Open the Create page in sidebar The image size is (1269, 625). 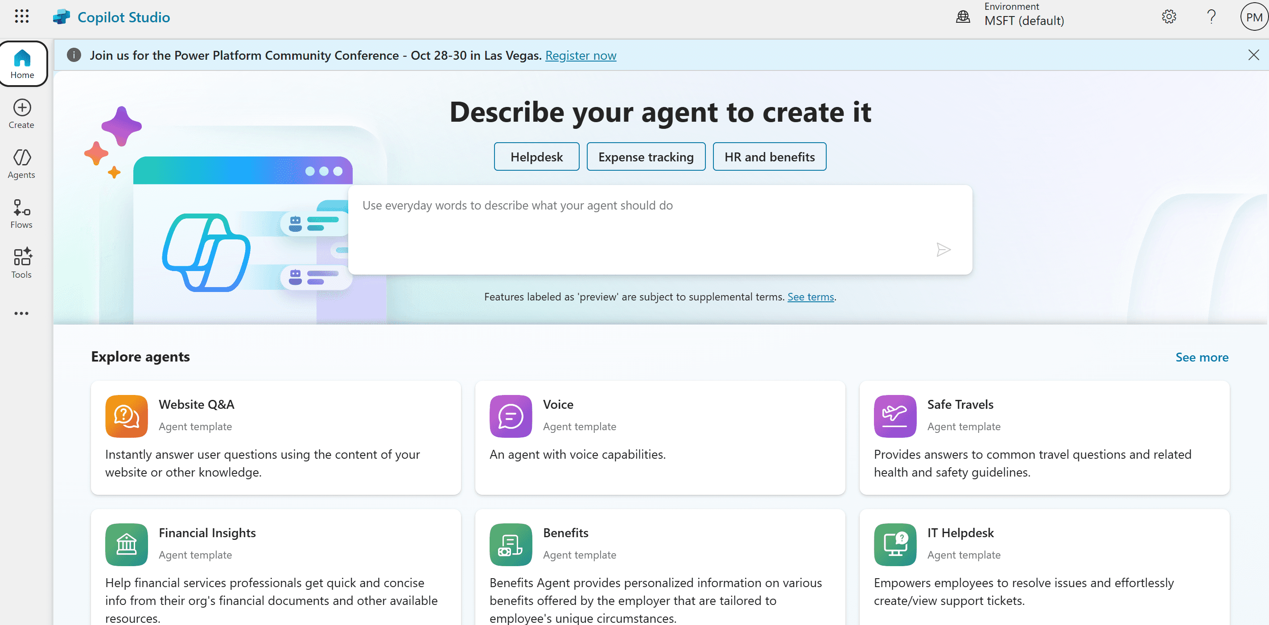click(x=22, y=114)
